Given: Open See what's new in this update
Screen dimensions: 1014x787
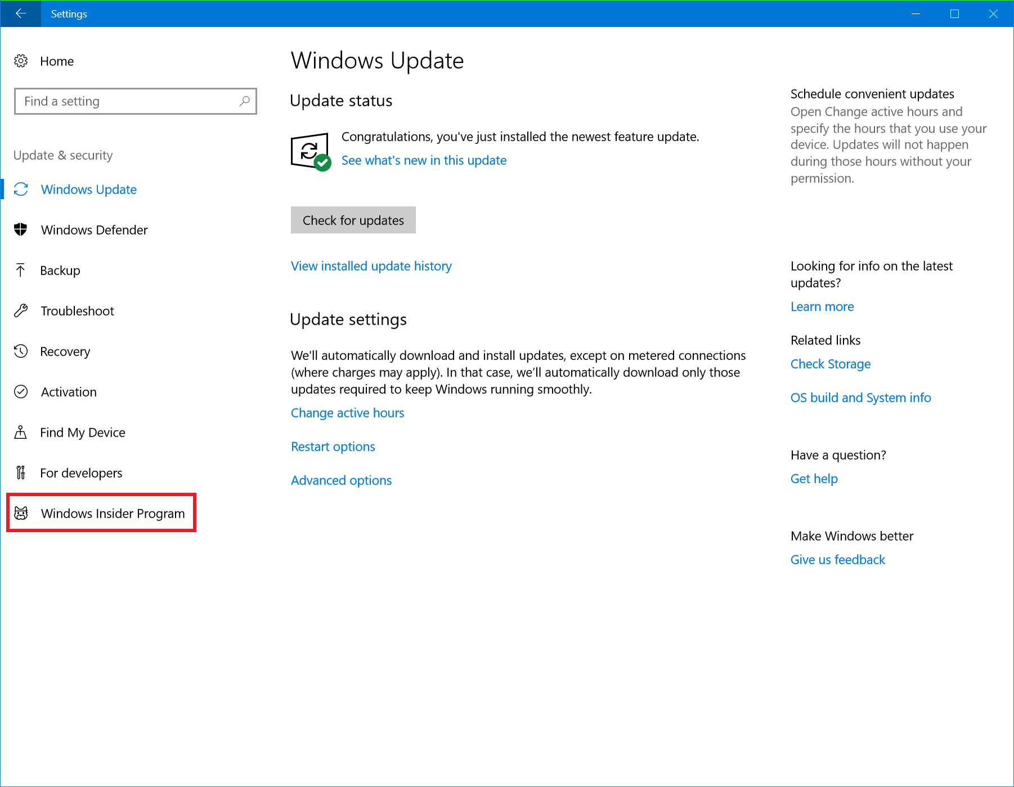Looking at the screenshot, I should (x=424, y=160).
